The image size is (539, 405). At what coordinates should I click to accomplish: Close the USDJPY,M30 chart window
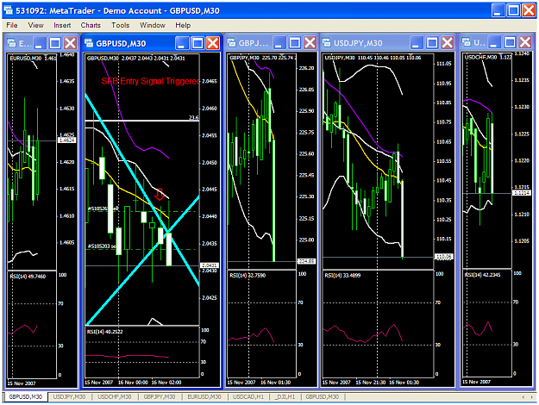(448, 43)
